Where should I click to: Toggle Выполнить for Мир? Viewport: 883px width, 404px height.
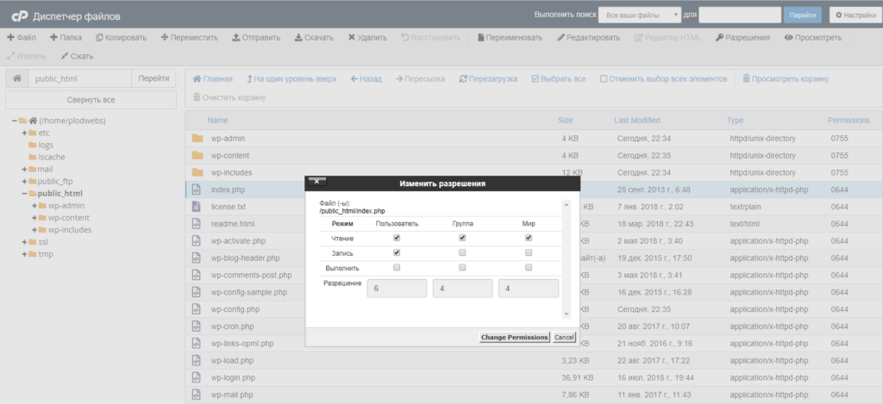point(529,268)
